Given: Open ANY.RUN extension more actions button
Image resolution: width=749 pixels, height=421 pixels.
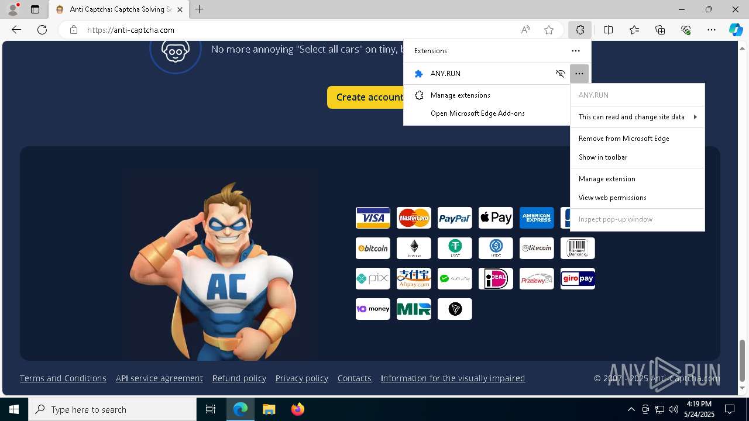Looking at the screenshot, I should coord(579,74).
